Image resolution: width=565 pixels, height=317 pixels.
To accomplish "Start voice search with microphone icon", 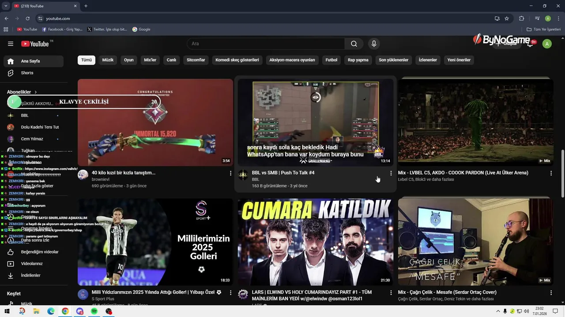I will [x=374, y=44].
